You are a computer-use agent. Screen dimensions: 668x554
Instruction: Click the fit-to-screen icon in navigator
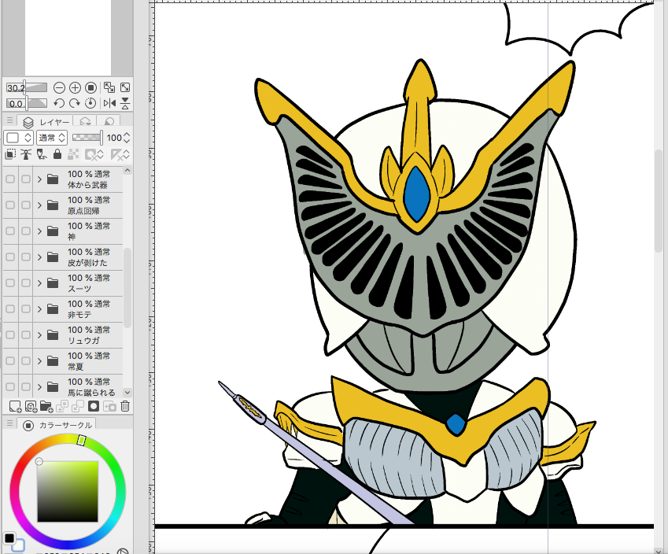click(125, 88)
